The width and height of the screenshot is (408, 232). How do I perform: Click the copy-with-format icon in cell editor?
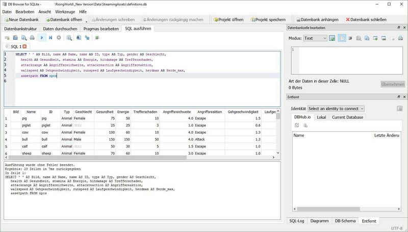[367, 38]
